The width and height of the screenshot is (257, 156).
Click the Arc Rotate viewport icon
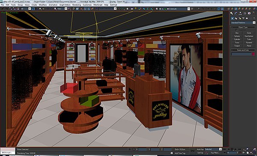point(251,153)
